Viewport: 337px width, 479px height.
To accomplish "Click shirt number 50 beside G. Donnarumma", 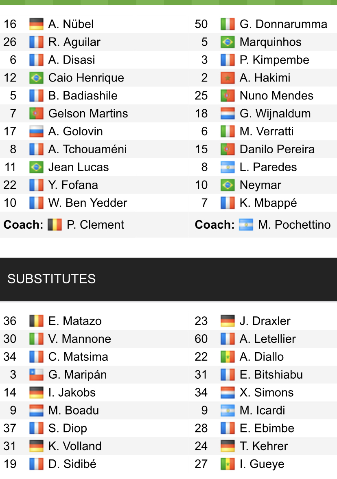I will point(201,24).
